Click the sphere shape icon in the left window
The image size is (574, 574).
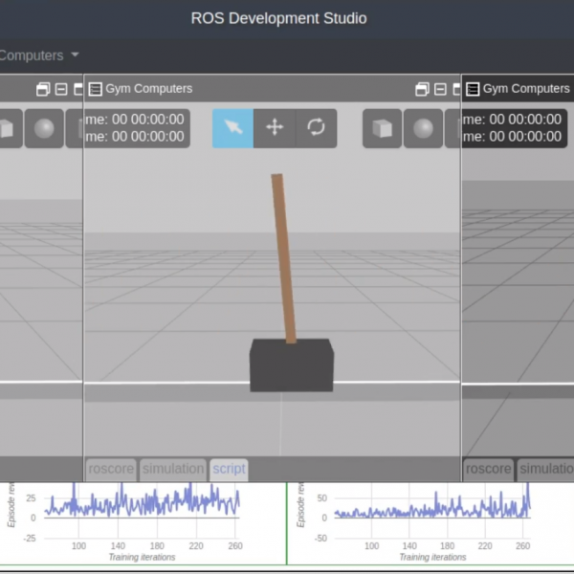click(x=44, y=128)
